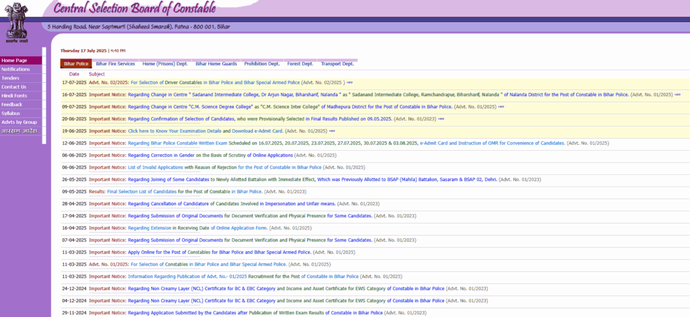690x317 pixels.
Task: Click the 26-05-2025 date cell
Action: pos(75,180)
